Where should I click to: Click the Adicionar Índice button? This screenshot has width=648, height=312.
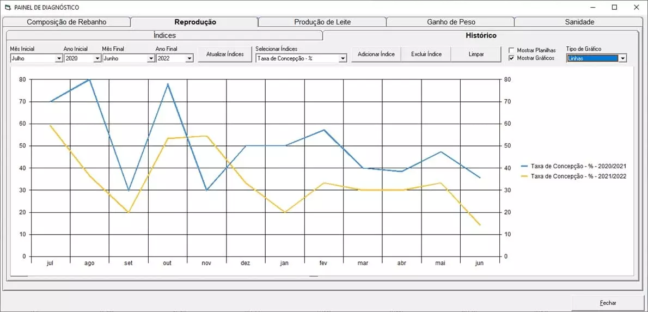point(376,54)
